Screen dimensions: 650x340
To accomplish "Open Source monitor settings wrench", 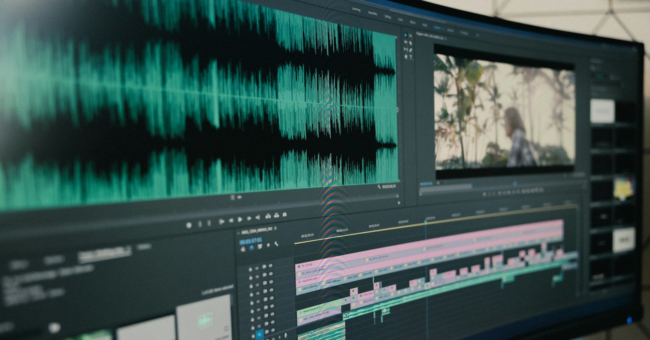I will tap(379, 187).
